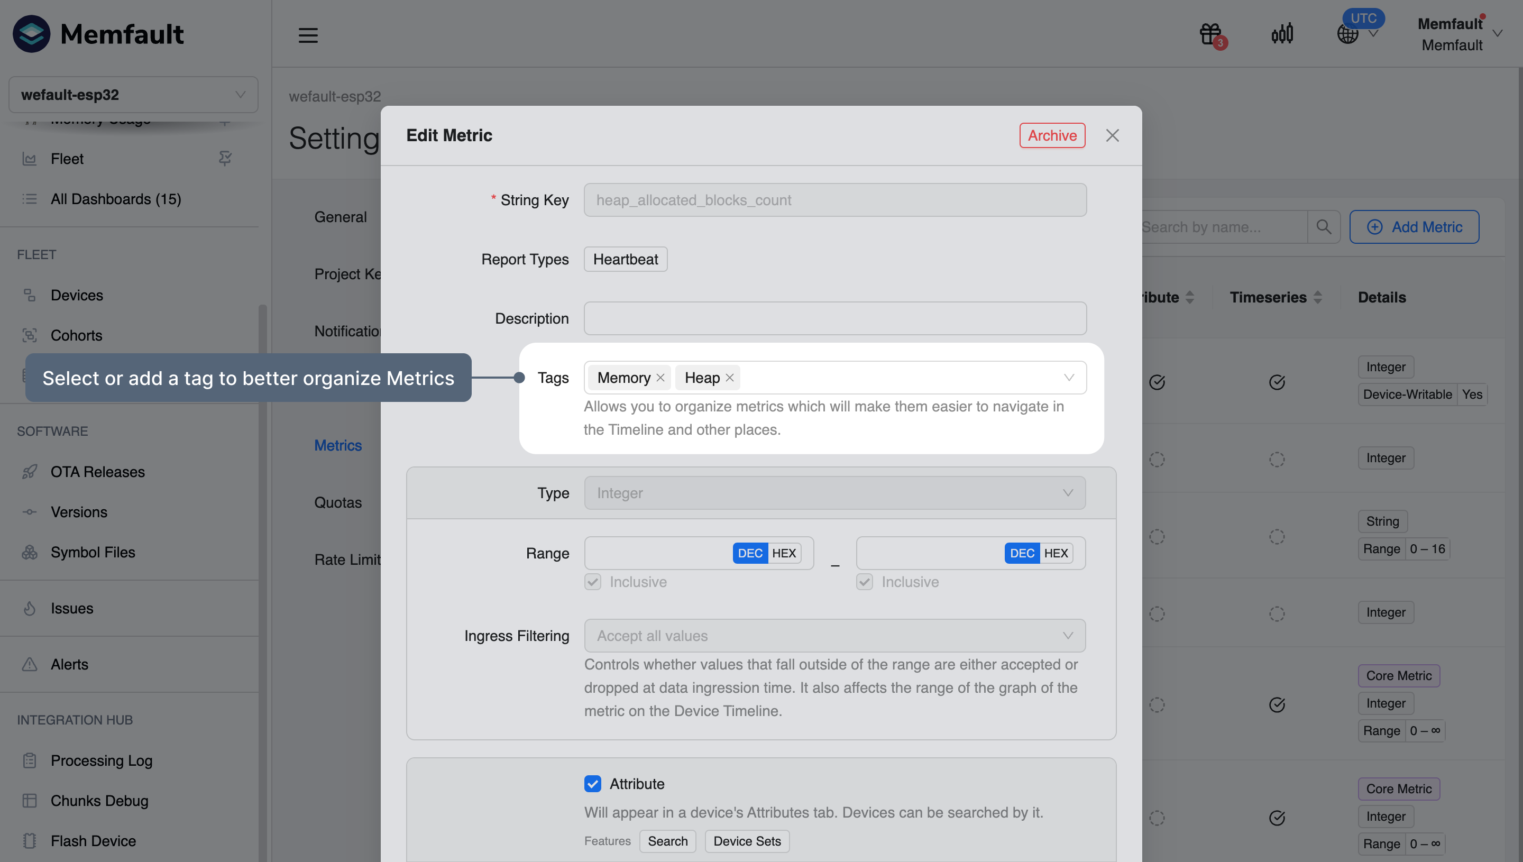Click the metric search magnifier icon
The image size is (1523, 862).
click(x=1324, y=227)
